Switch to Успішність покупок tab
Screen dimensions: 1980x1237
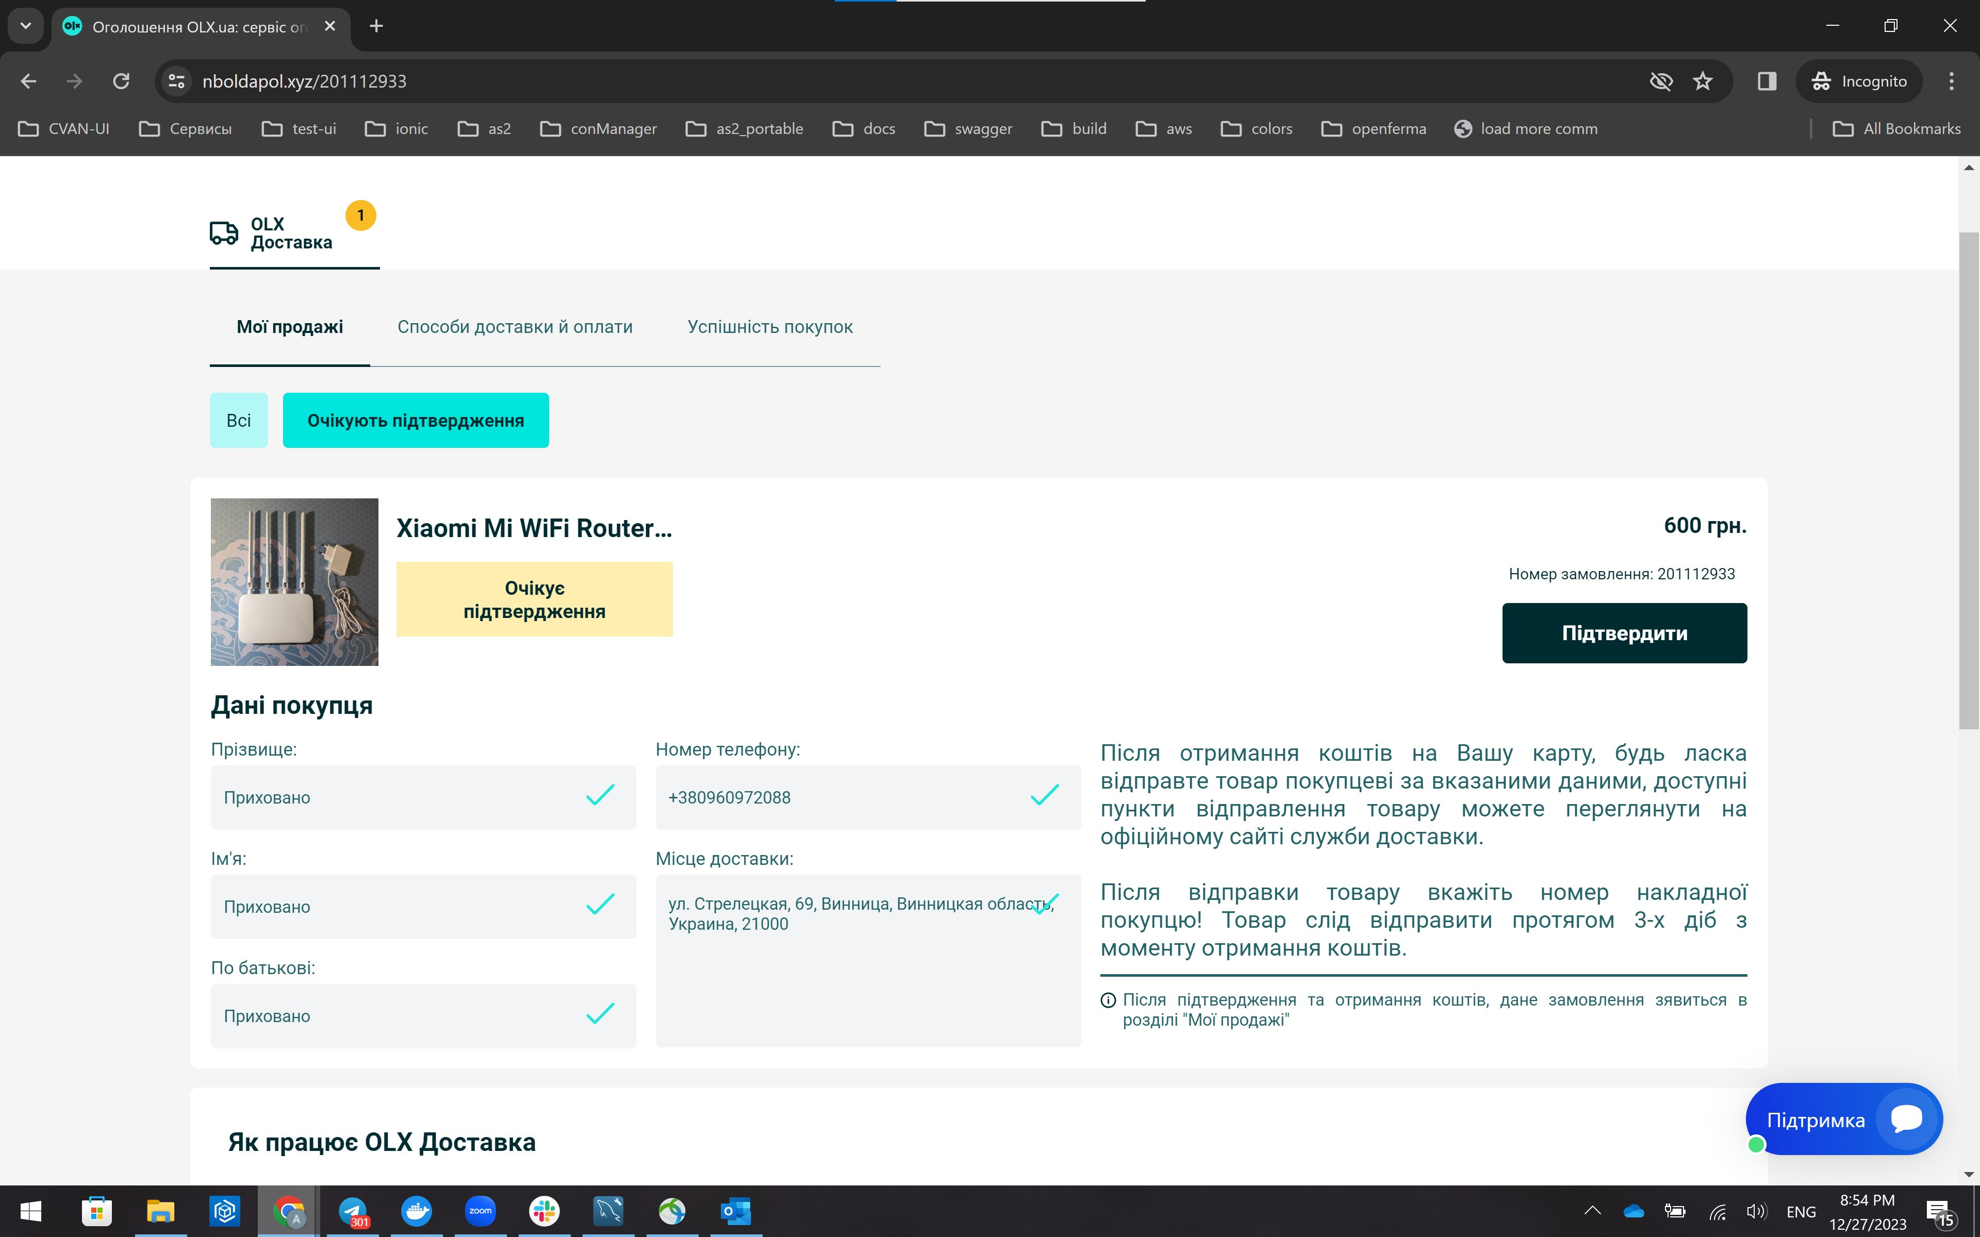(770, 327)
